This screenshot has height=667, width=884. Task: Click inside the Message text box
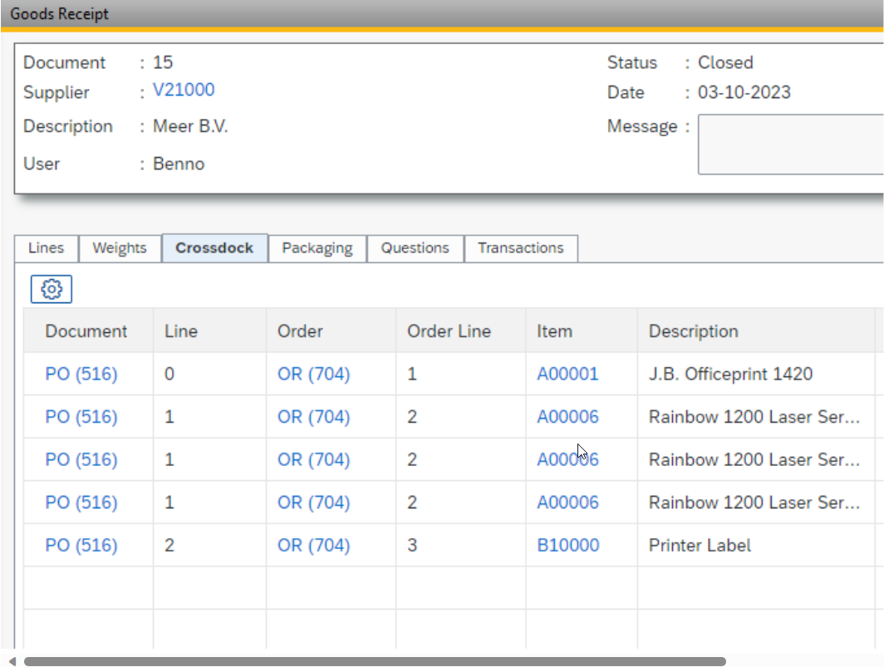tap(789, 145)
